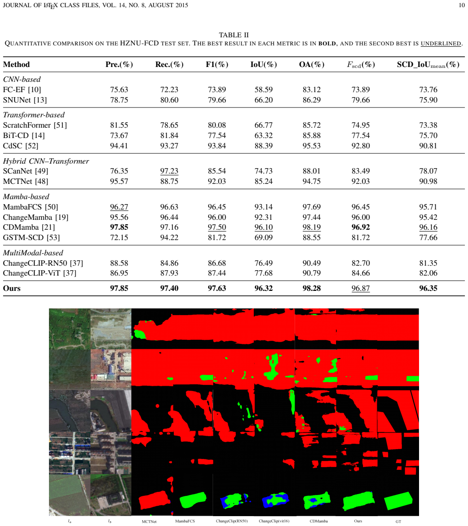This screenshot has width=468, height=526.
Task: Click the underlined 97.23 SCanNet recall value
Action: [x=169, y=171]
